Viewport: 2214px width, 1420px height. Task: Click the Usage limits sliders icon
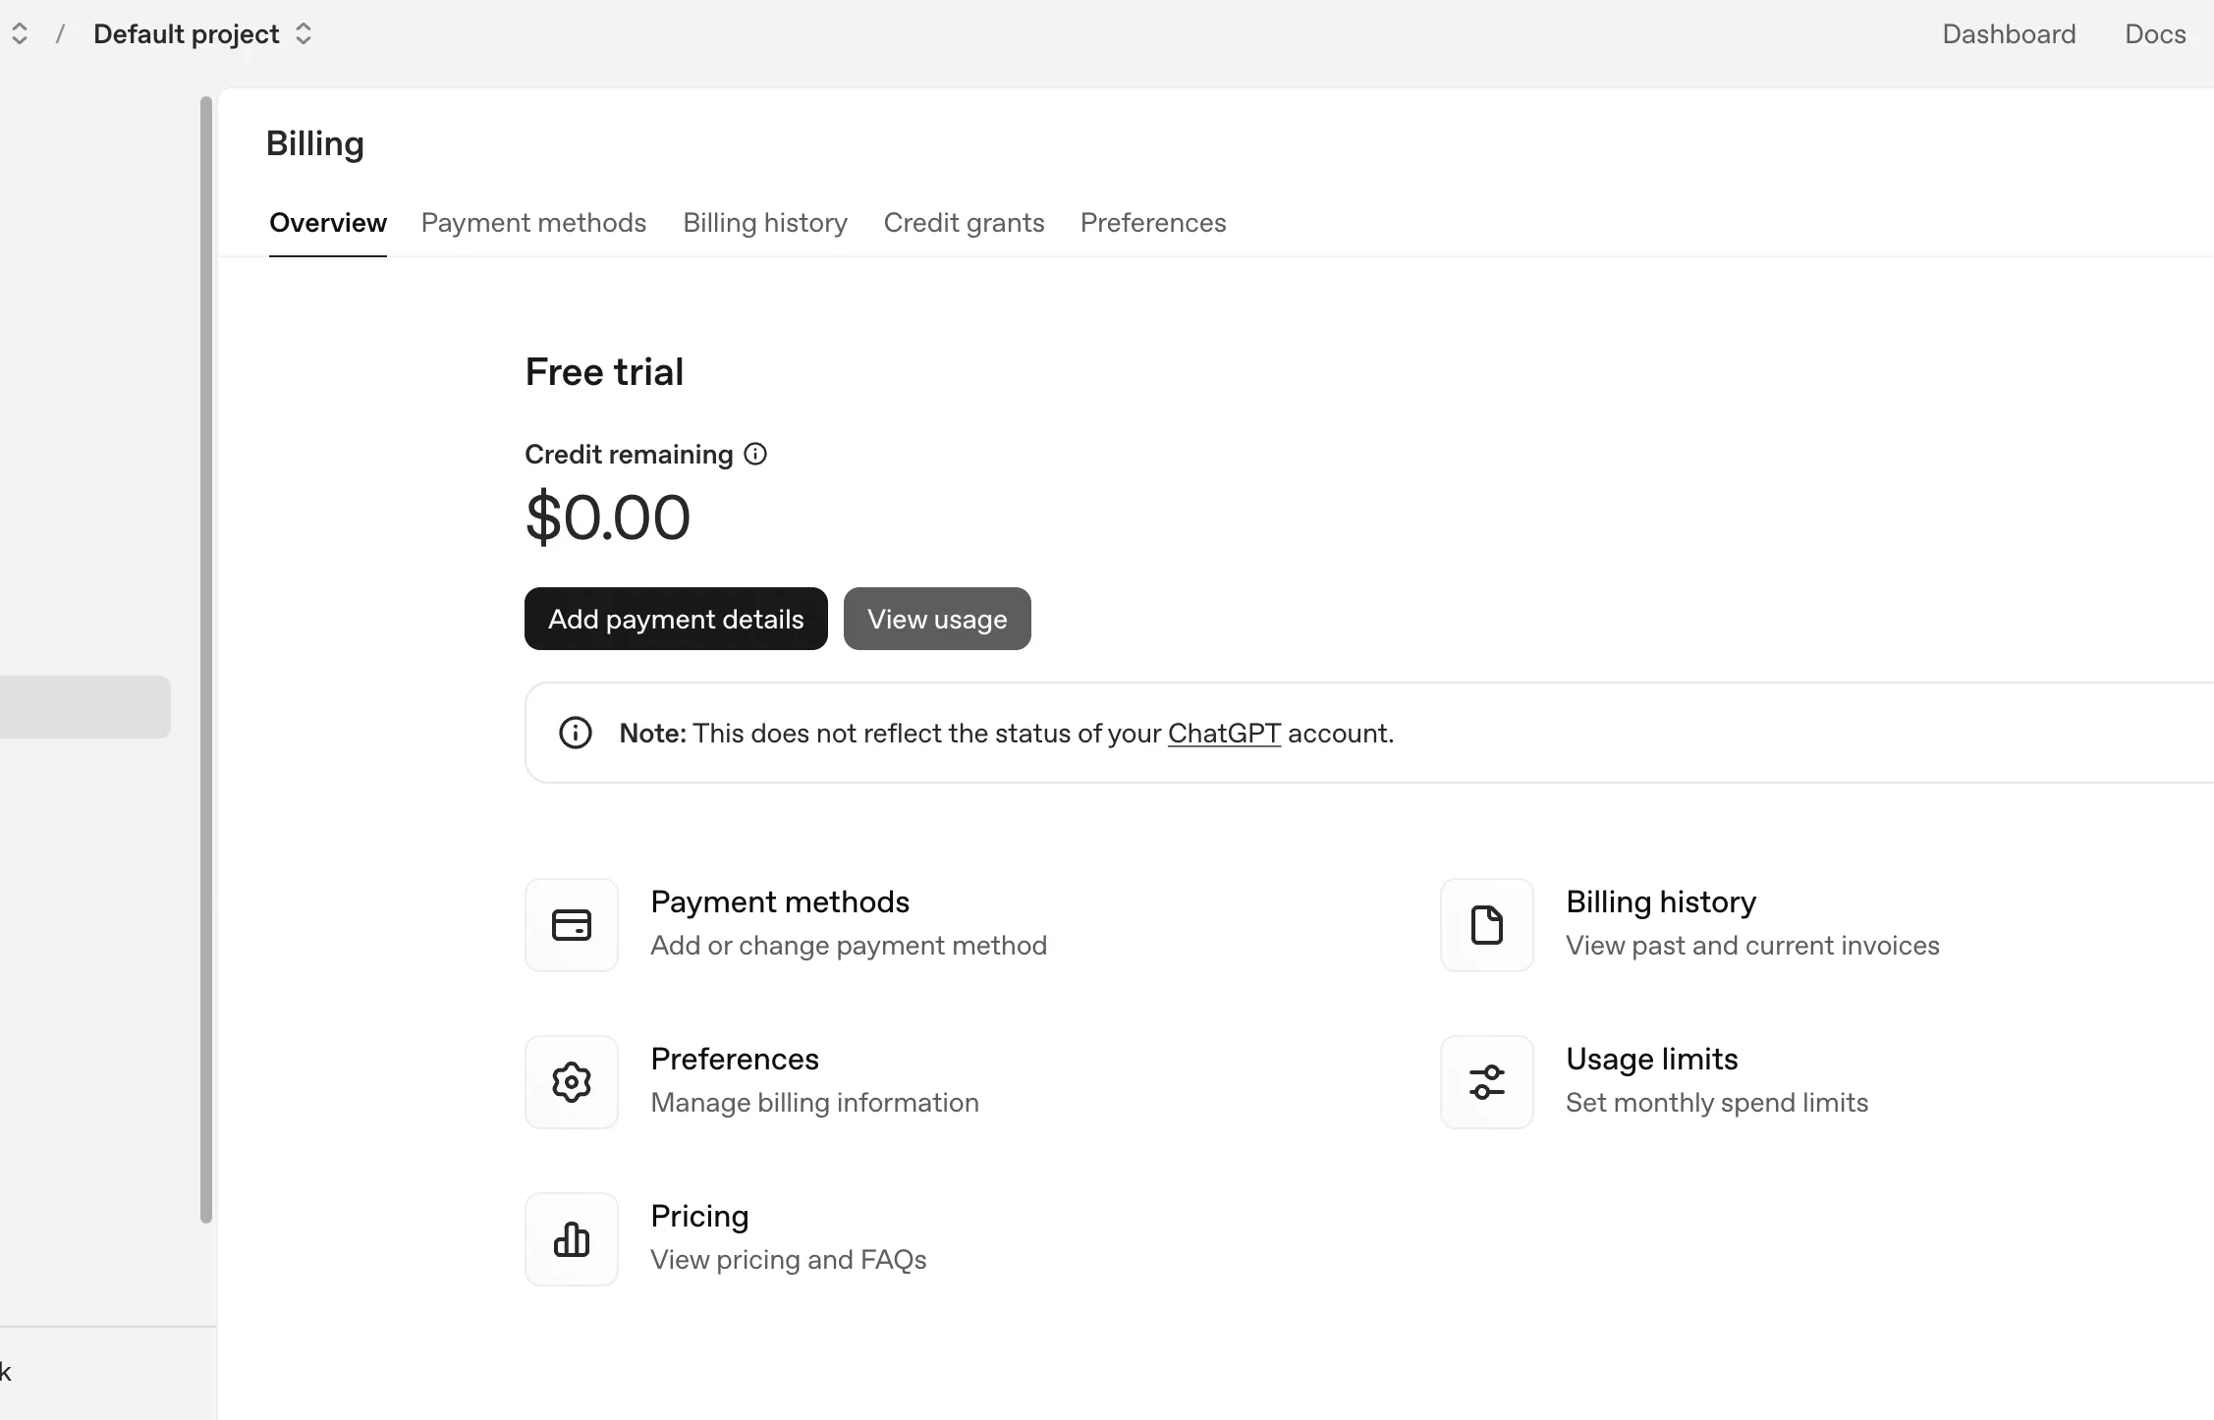[x=1486, y=1082]
